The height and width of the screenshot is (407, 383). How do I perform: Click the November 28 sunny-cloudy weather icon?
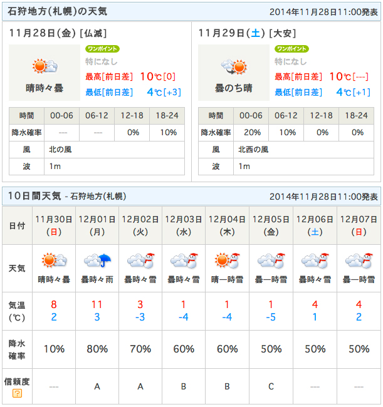tap(45, 66)
